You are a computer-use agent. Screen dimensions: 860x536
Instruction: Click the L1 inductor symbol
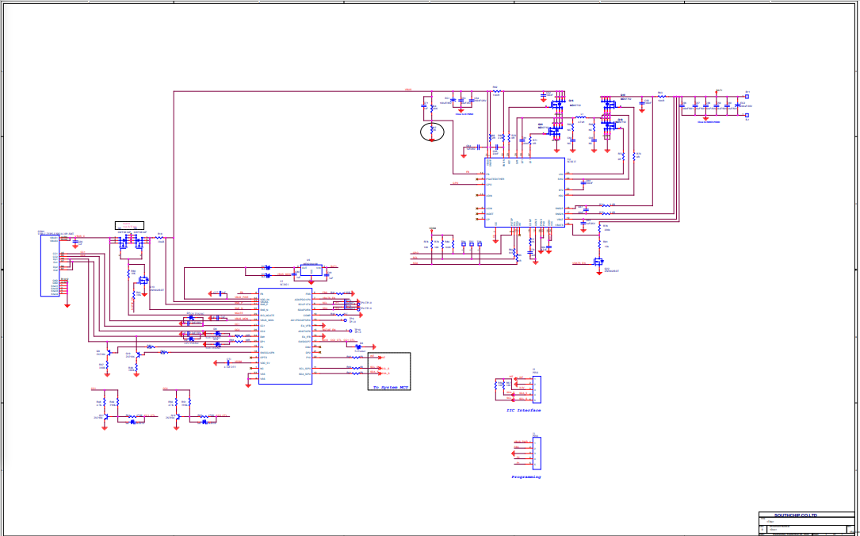pos(580,117)
